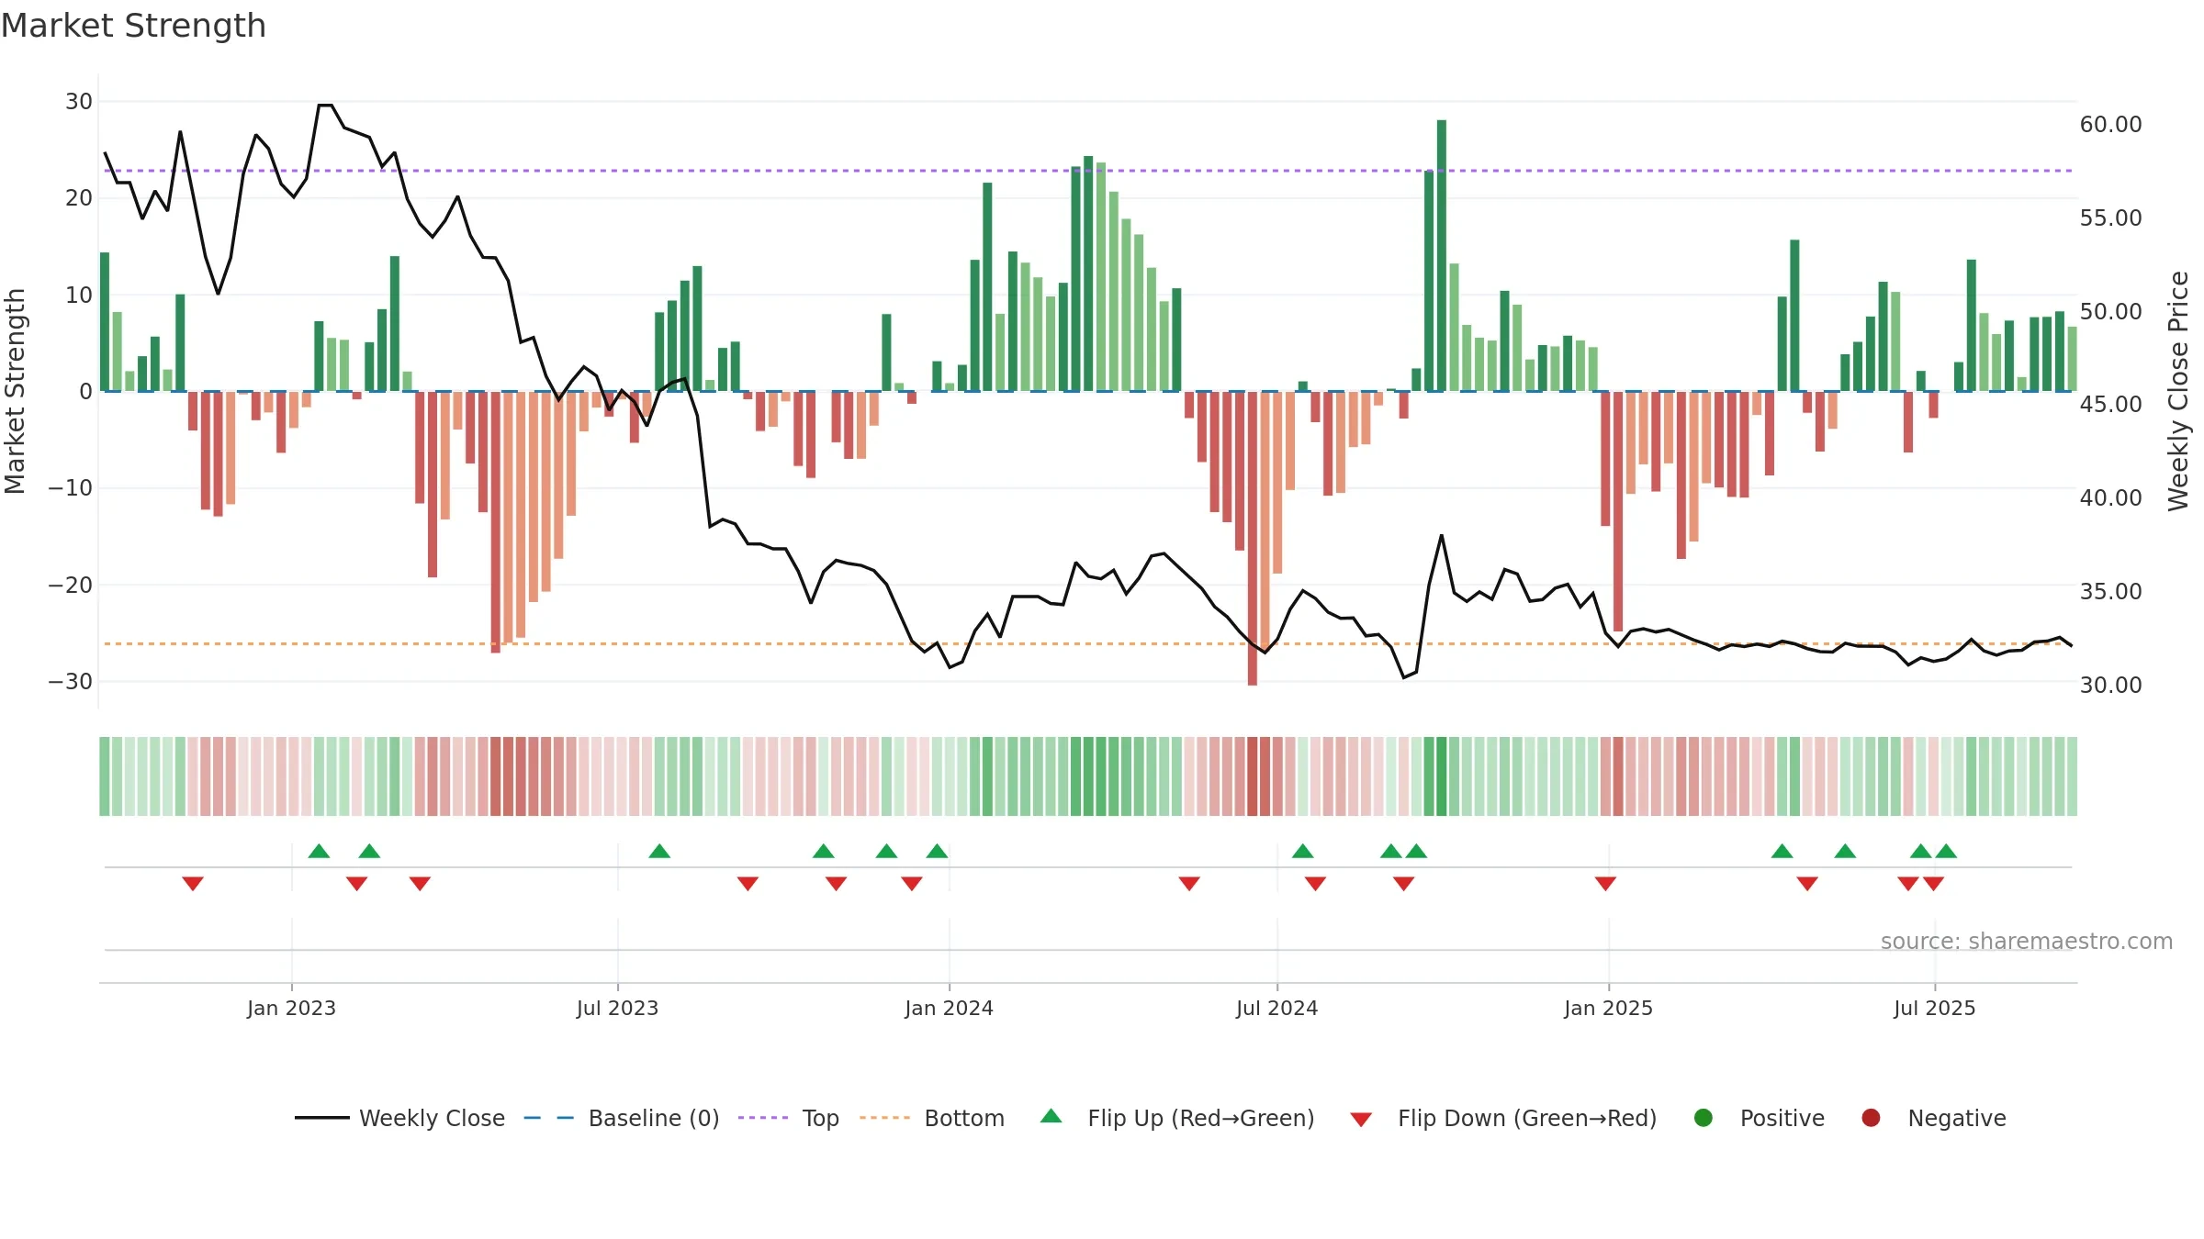Click flip-down marker at Jan 2025
Screen dimensions: 2204x1239
1605,883
